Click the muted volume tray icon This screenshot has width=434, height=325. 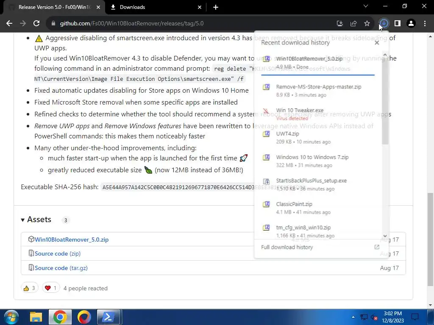374,317
